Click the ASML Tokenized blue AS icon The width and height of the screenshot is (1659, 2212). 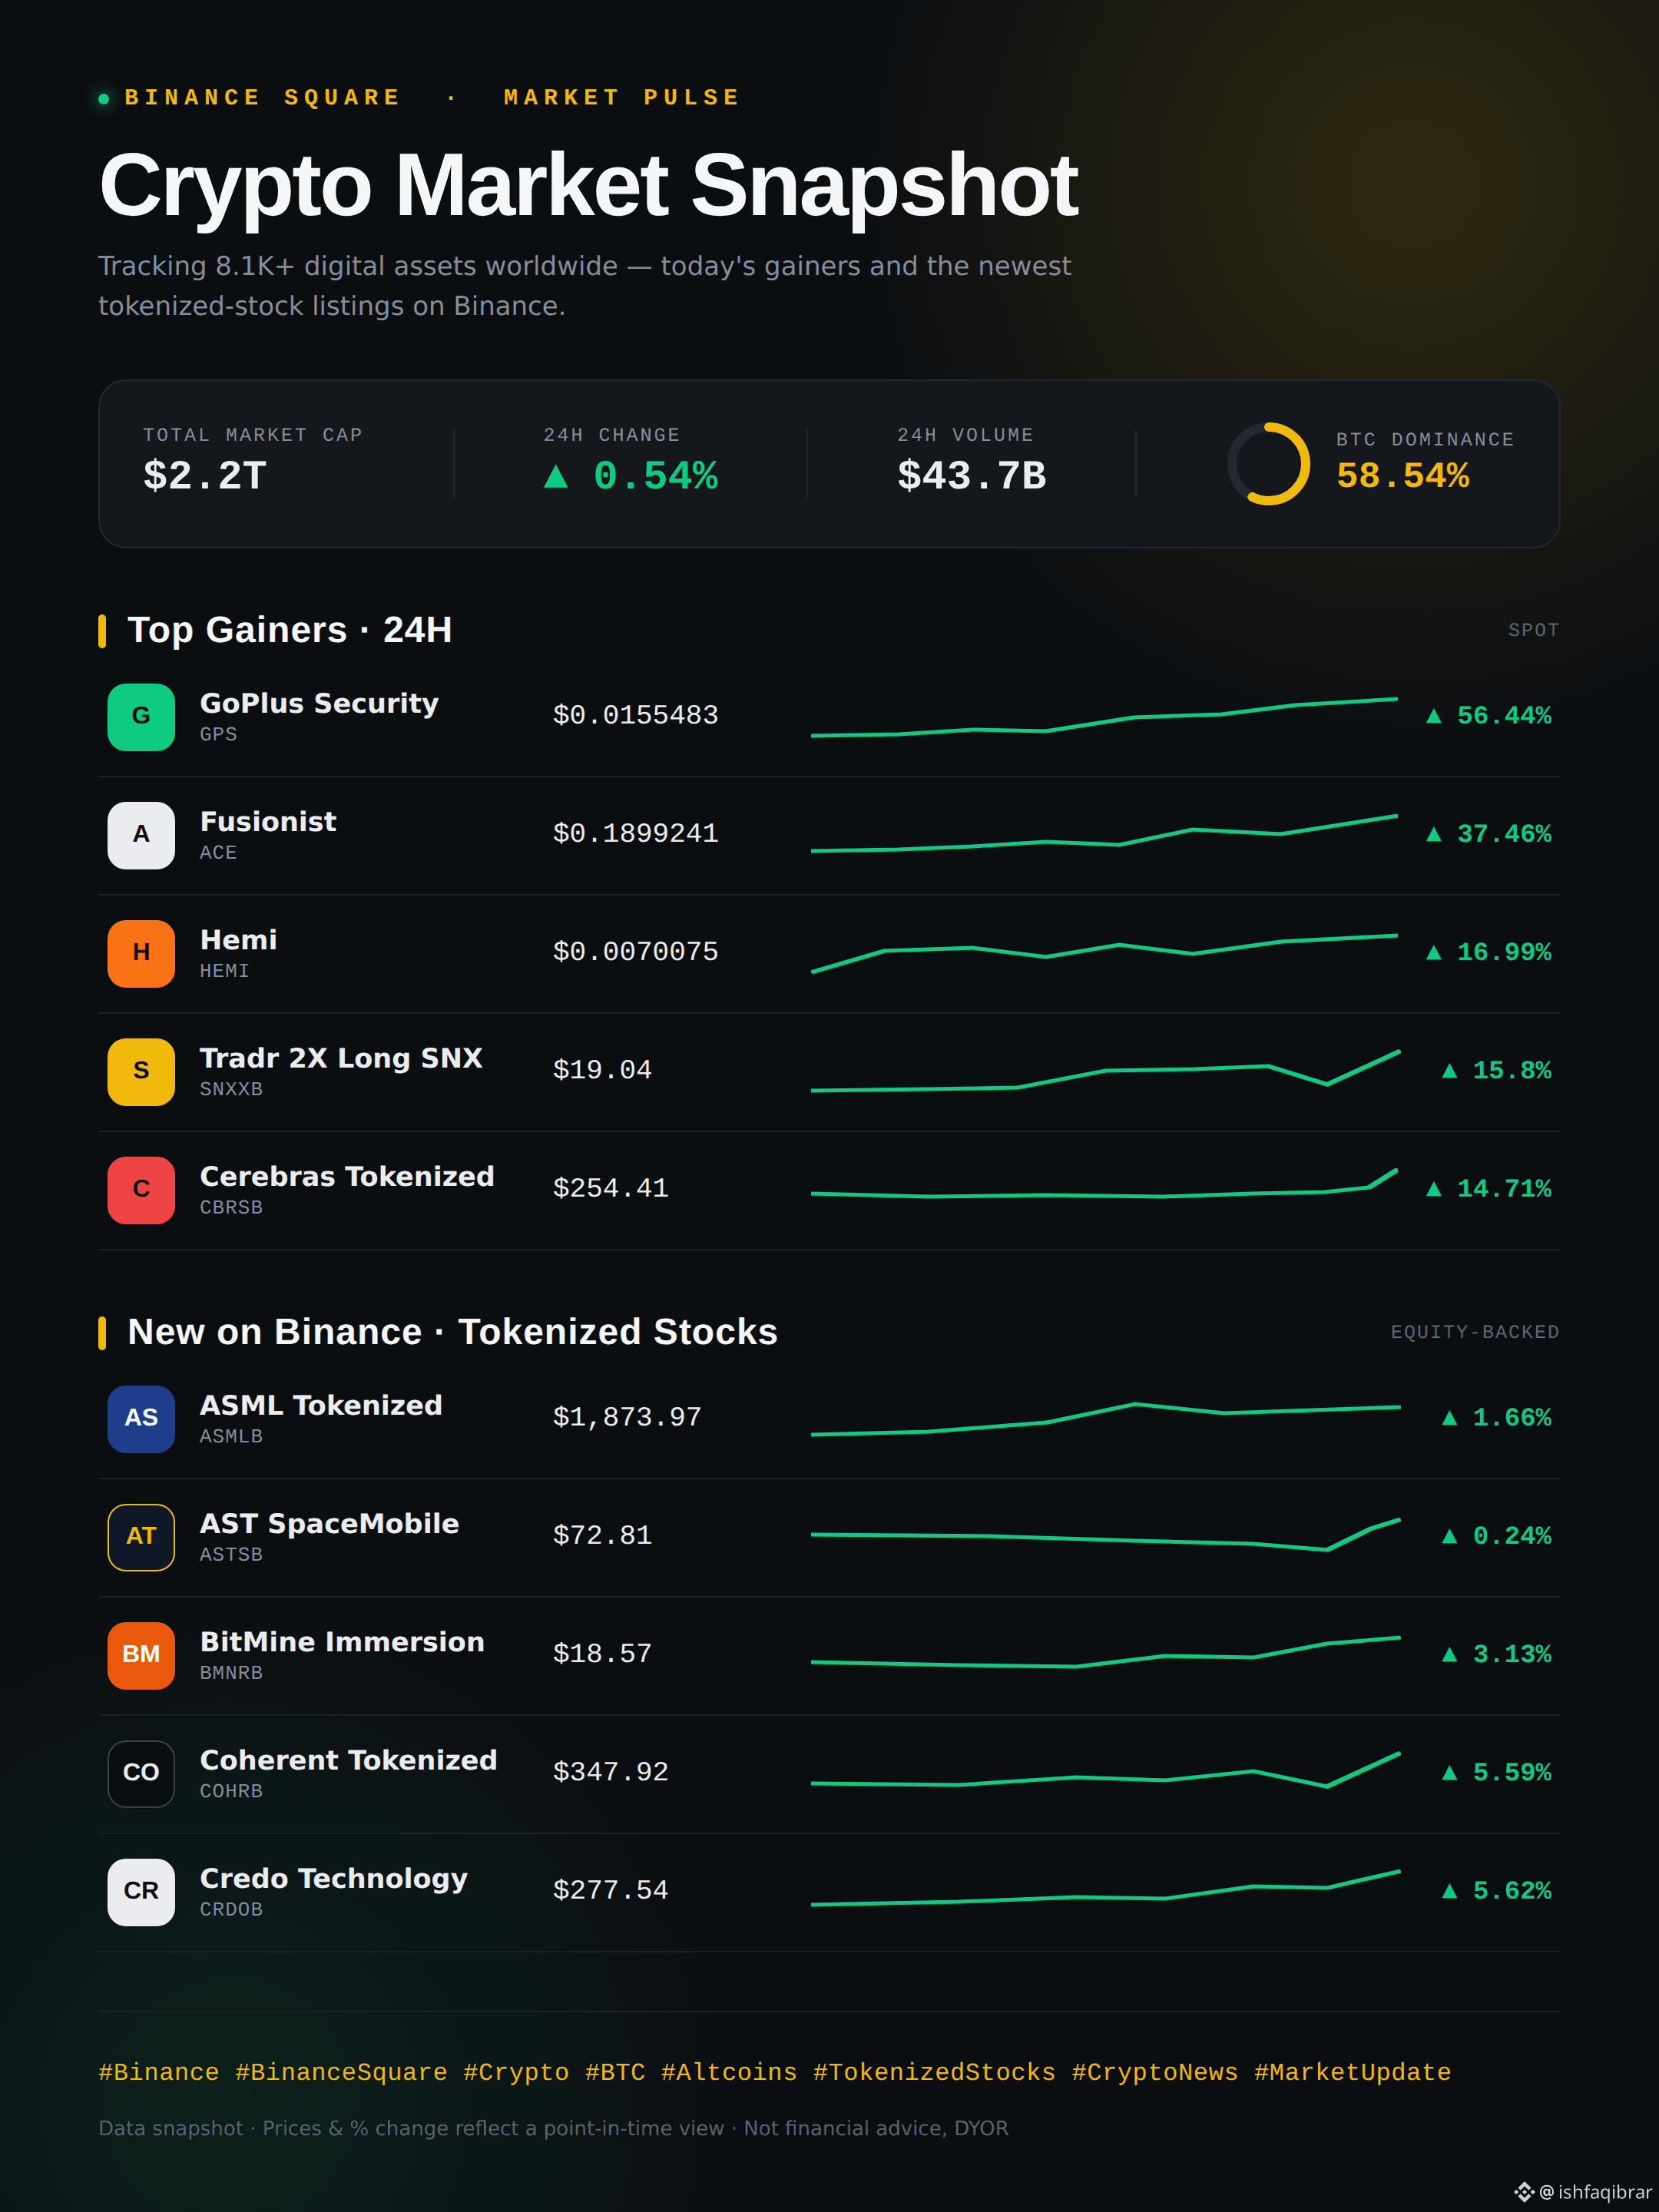click(141, 1418)
